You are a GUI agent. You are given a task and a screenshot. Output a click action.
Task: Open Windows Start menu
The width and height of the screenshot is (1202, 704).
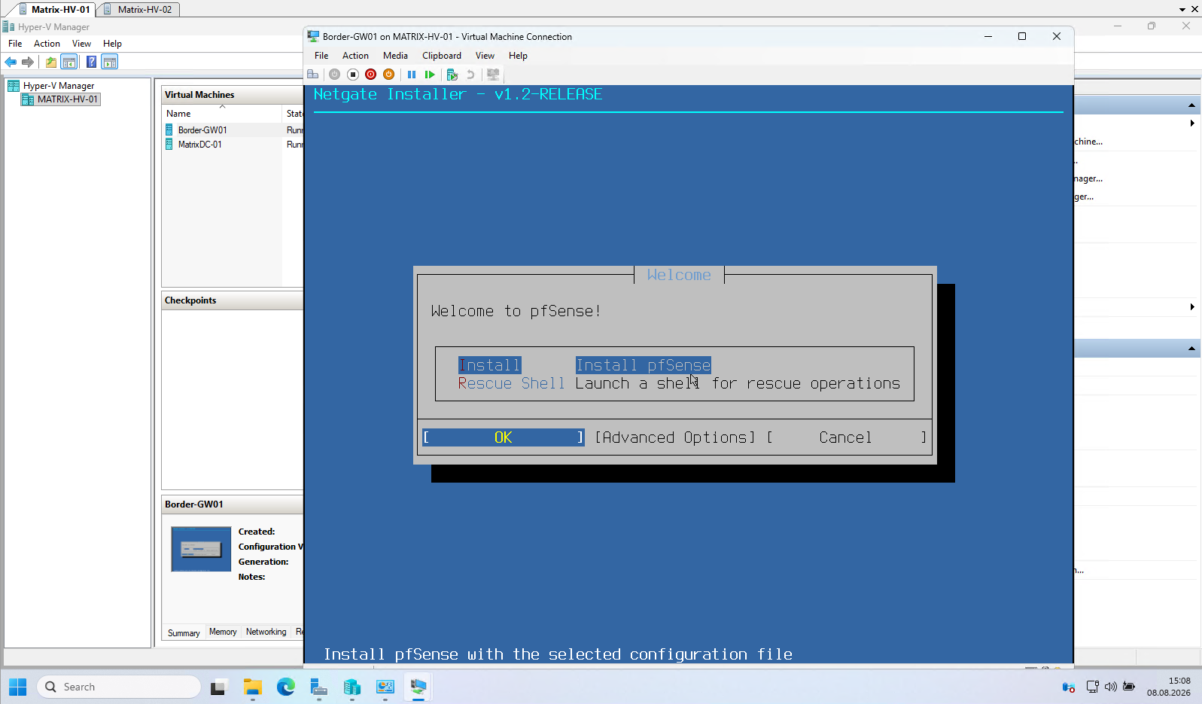(18, 687)
